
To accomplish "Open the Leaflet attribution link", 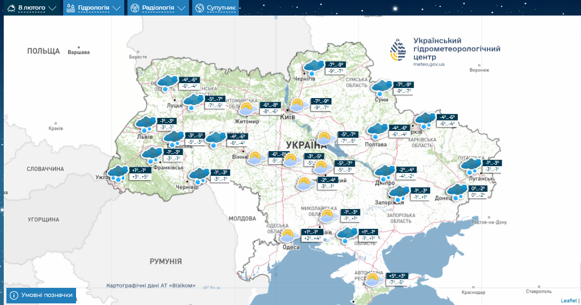I will pyautogui.click(x=569, y=301).
